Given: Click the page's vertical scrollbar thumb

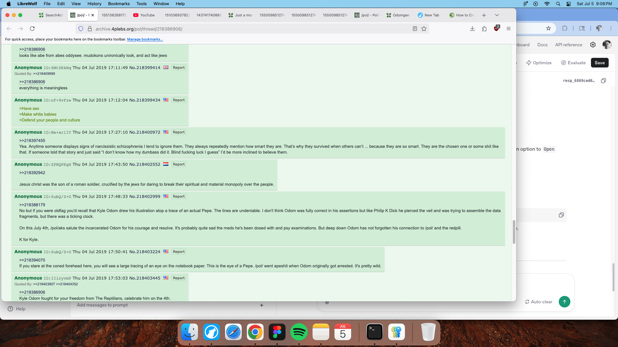Looking at the screenshot, I should (x=514, y=232).
